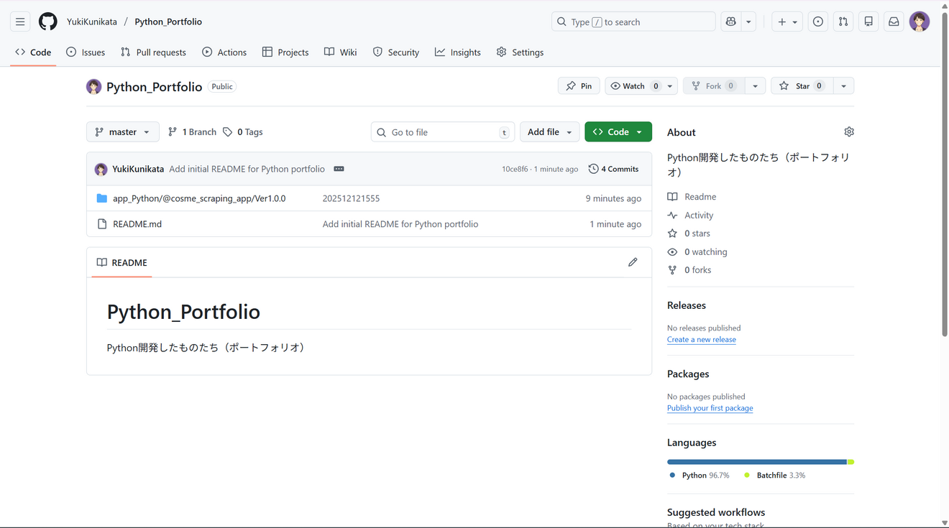Open the user profile avatar menu

pyautogui.click(x=920, y=22)
